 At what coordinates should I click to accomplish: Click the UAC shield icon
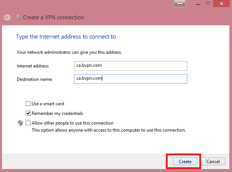(x=21, y=123)
